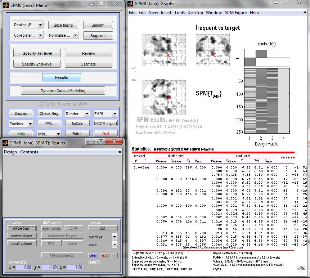The image size is (310, 278).
Task: Click the highlighted Results button
Action: coord(62,77)
